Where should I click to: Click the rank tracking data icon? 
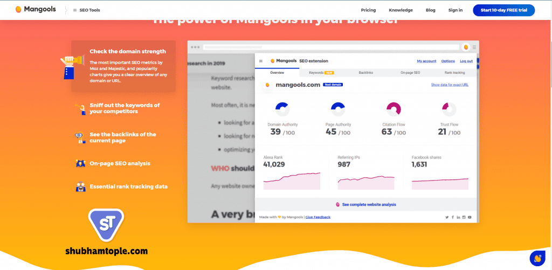(x=81, y=186)
